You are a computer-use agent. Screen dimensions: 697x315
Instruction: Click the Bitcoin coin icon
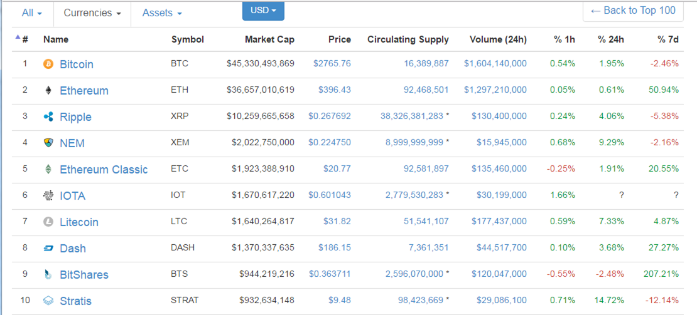48,65
